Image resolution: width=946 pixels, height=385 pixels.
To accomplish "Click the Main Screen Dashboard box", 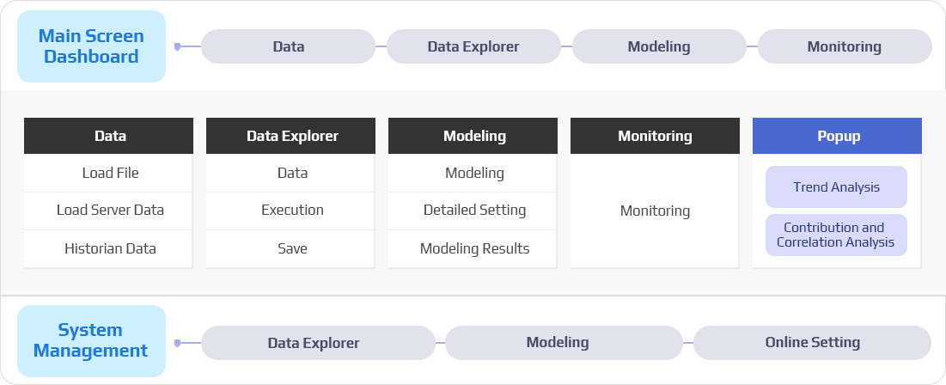I will (x=91, y=46).
